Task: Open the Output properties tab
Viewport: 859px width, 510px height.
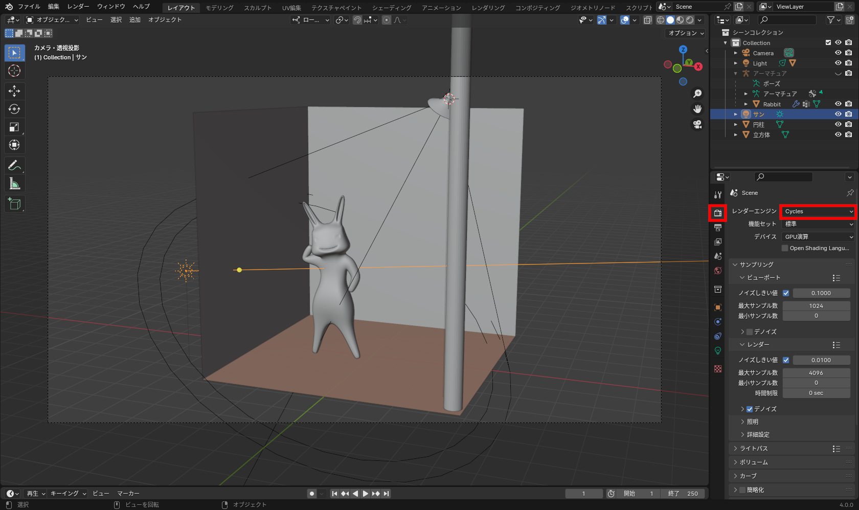Action: 718,228
